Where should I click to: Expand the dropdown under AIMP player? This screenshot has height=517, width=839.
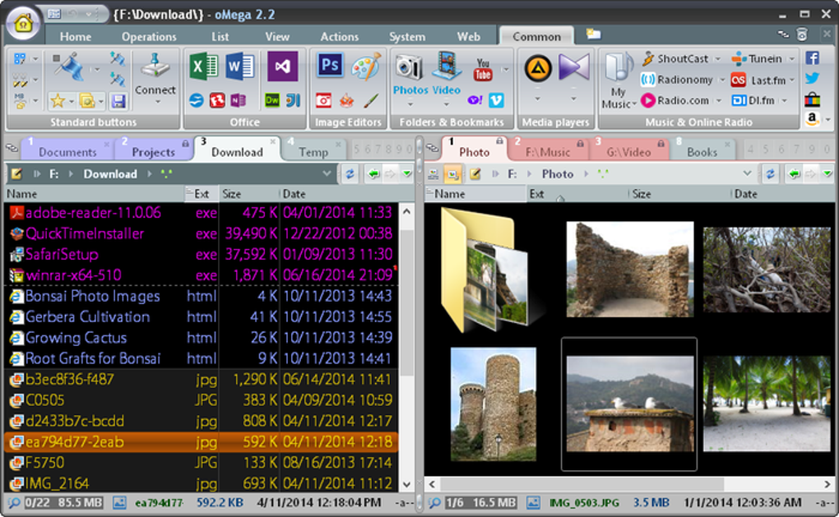(537, 99)
